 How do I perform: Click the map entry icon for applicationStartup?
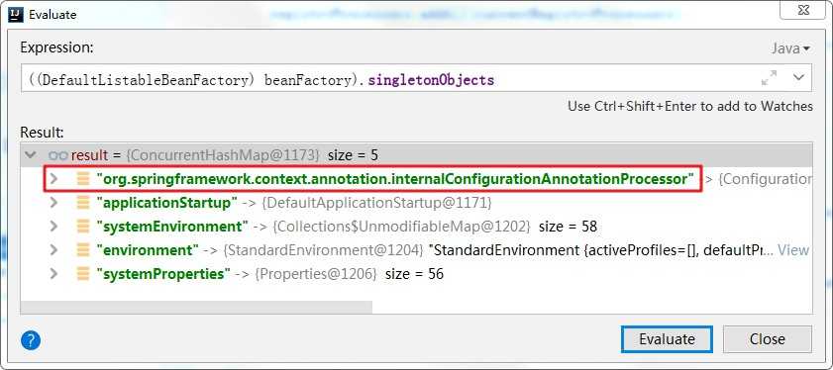pos(83,203)
